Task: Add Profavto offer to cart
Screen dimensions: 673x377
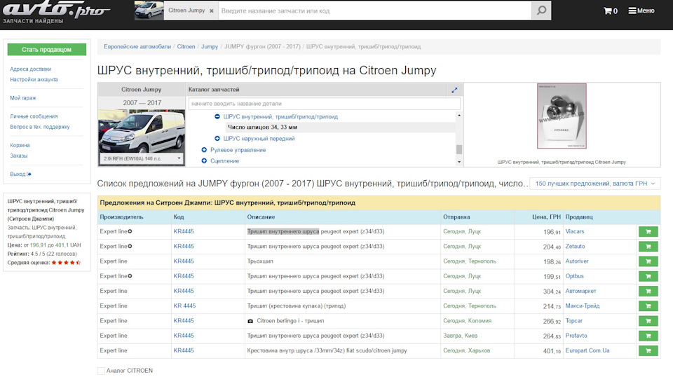Action: [x=648, y=336]
